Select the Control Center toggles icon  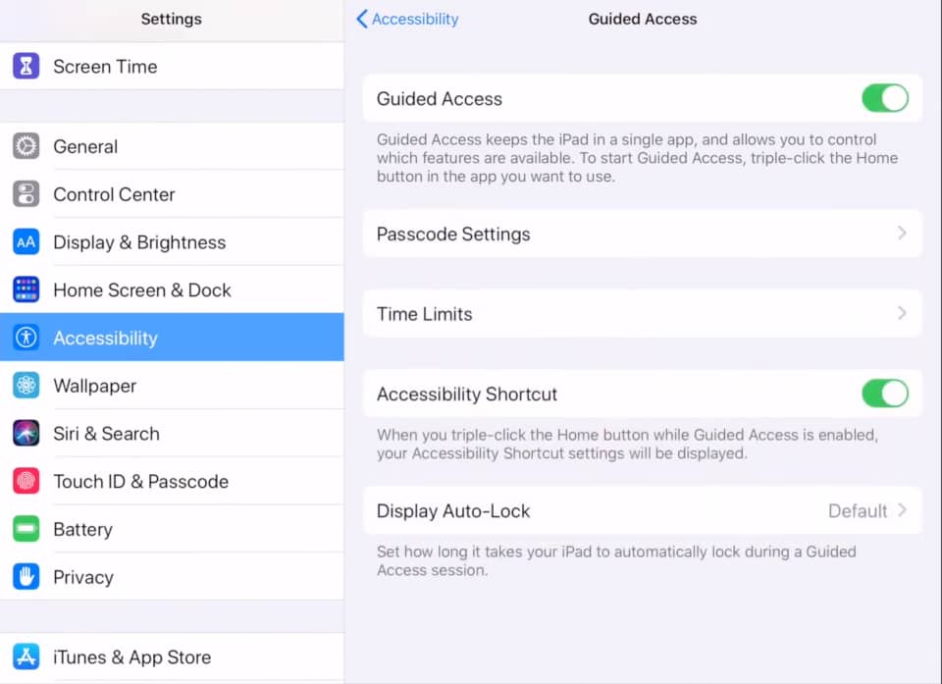point(26,194)
